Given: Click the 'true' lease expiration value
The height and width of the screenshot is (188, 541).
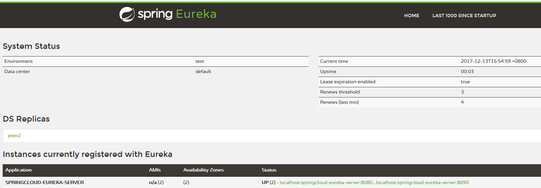Looking at the screenshot, I should pos(465,82).
